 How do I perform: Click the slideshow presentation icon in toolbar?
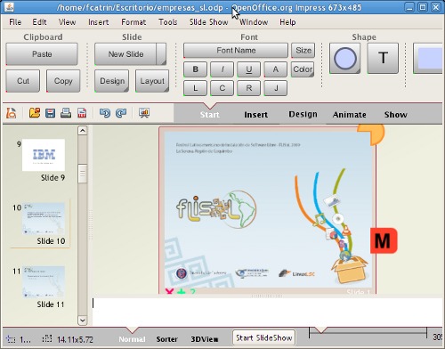[144, 113]
